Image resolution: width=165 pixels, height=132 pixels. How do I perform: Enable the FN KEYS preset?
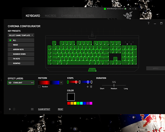pyautogui.click(x=10, y=59)
